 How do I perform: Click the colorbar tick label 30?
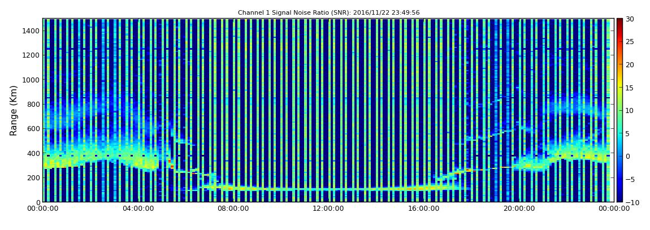coord(630,19)
